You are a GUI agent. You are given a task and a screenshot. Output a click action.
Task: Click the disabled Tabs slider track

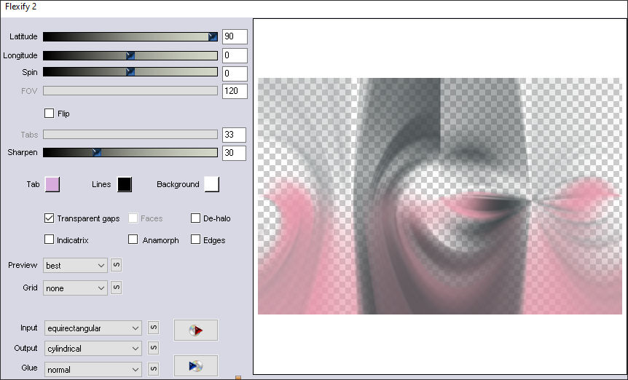(x=130, y=135)
